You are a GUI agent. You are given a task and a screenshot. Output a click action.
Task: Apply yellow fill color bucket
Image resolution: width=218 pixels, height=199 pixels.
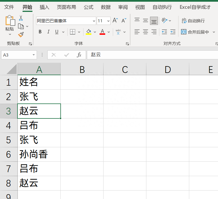point(89,32)
